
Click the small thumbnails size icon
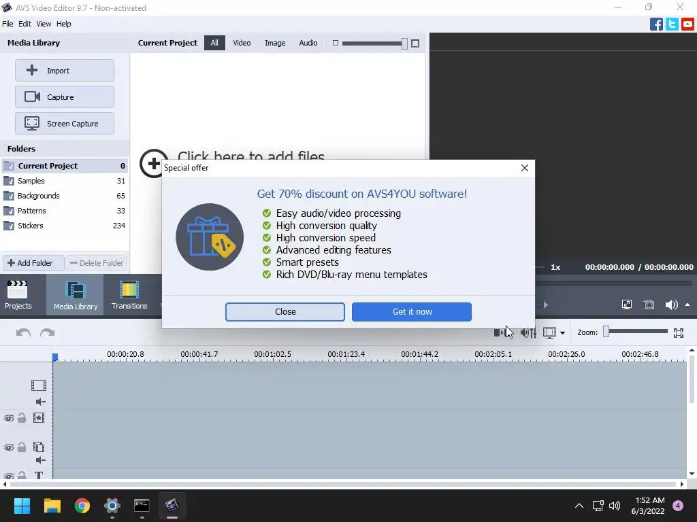(x=336, y=43)
